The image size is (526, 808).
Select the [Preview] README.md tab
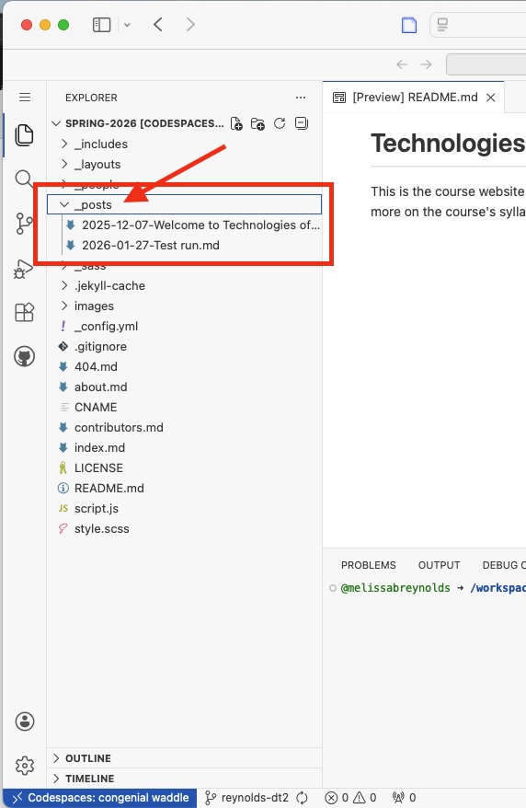coord(414,98)
